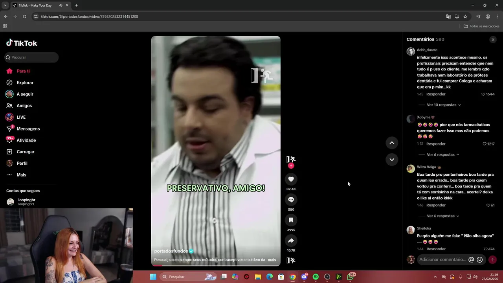
Task: Open Spotify from the taskbar
Action: point(316,277)
